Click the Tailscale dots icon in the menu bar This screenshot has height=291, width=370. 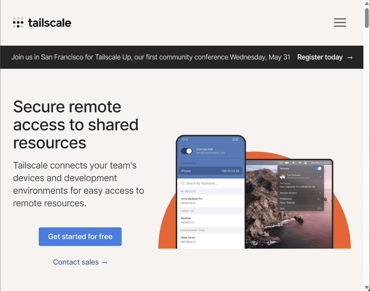281,162
